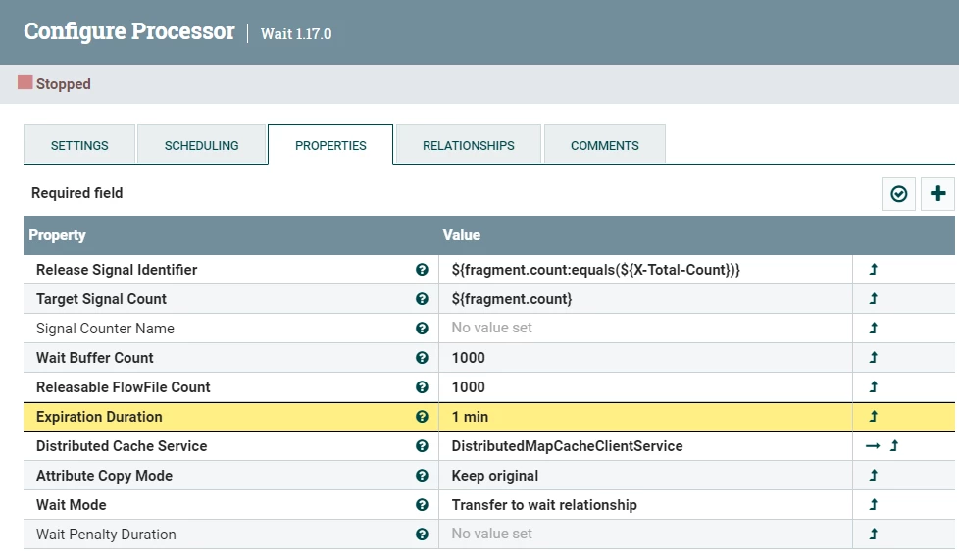Convert Wait Penalty Duration to parameter
The height and width of the screenshot is (560, 959).
click(x=874, y=534)
